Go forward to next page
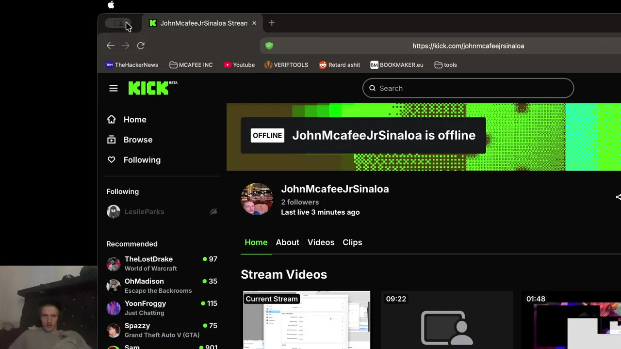Viewport: 621px width, 349px height. tap(126, 46)
